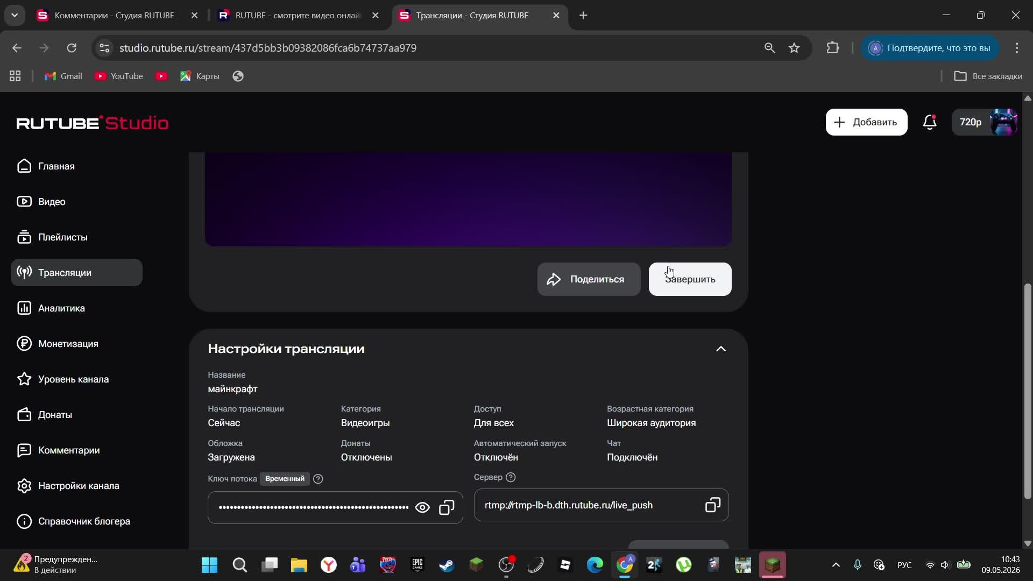This screenshot has width=1033, height=581.
Task: Go back in browser
Action: coord(17,48)
